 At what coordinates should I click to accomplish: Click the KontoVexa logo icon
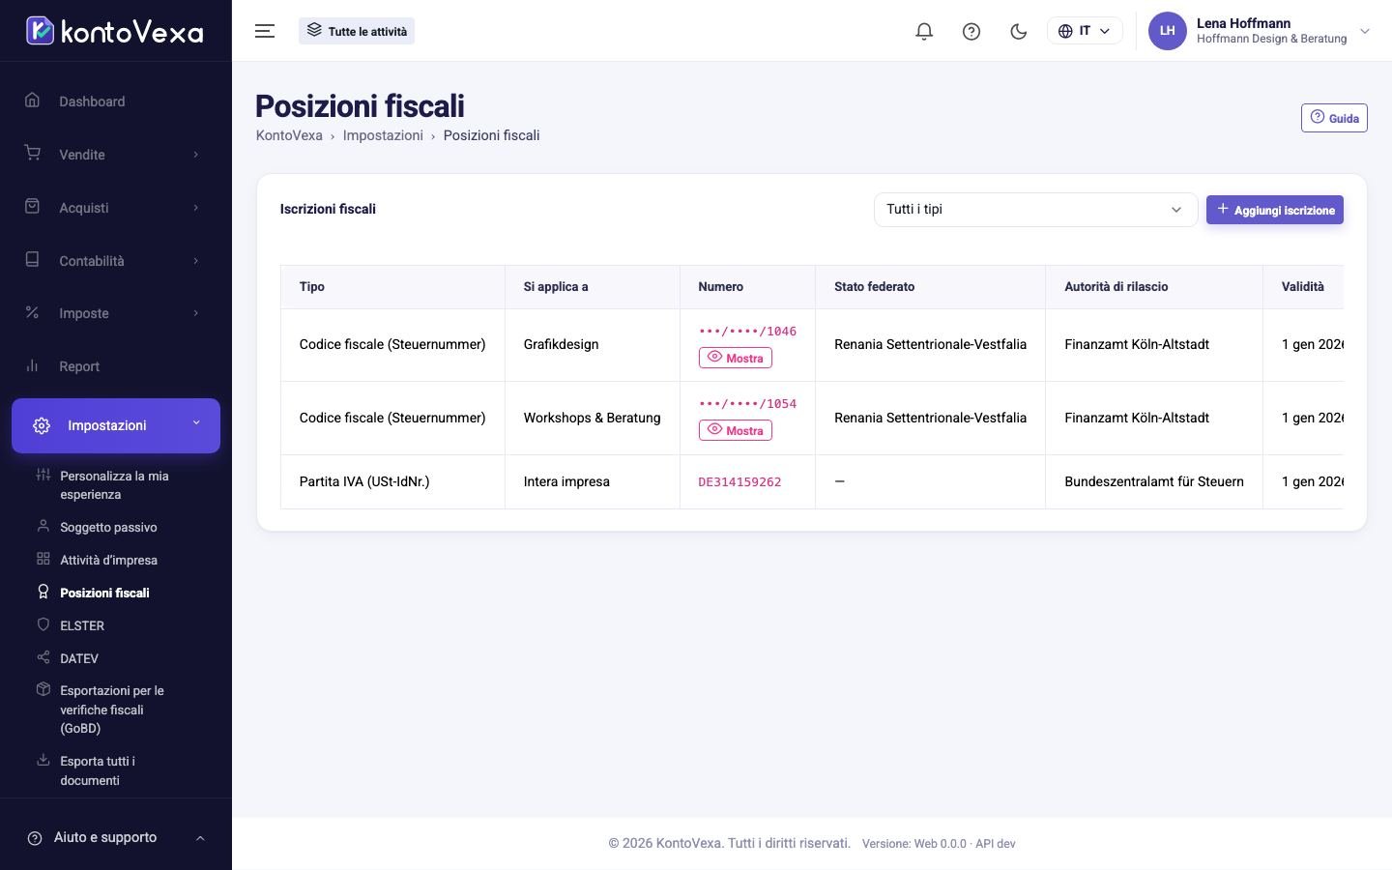click(x=40, y=31)
